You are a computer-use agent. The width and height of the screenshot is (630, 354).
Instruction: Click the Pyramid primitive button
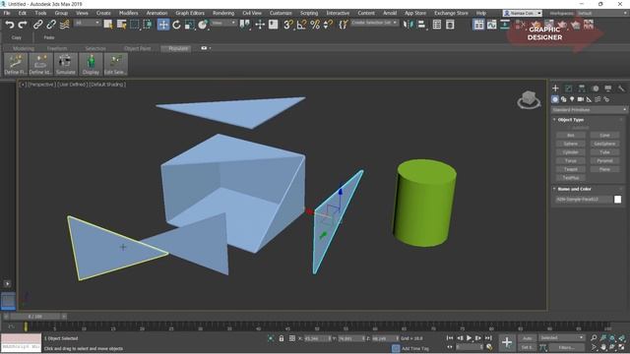[604, 160]
